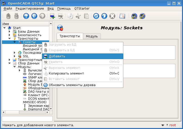Expand the Базы Данных tree node
The image size is (183, 129).
[9, 31]
